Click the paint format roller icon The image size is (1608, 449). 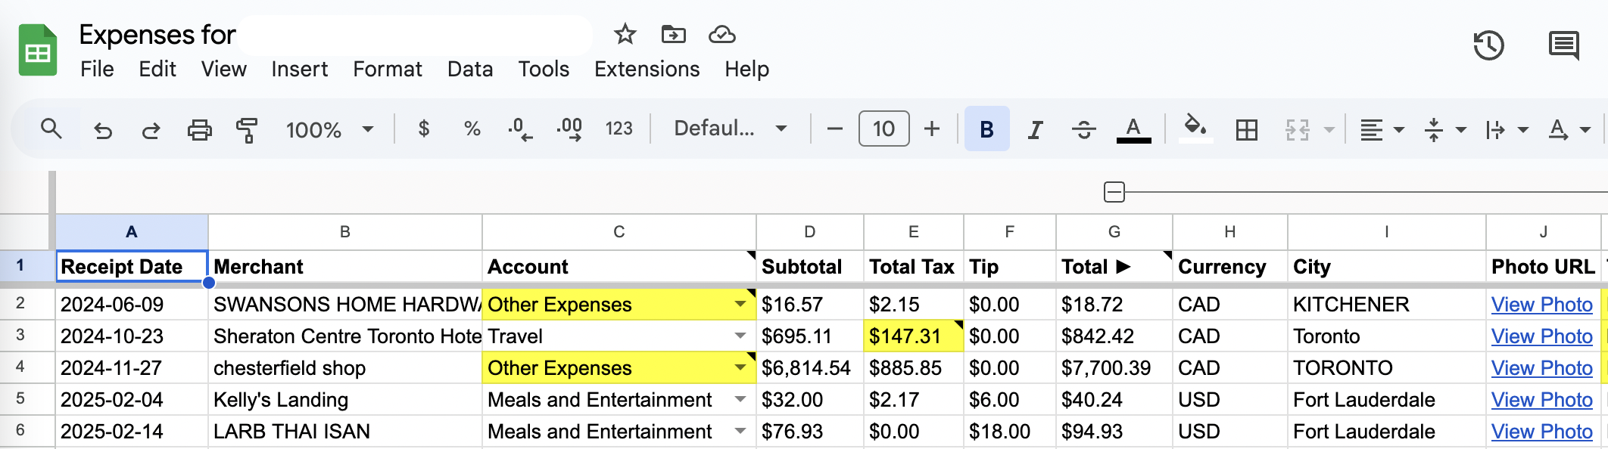point(247,129)
